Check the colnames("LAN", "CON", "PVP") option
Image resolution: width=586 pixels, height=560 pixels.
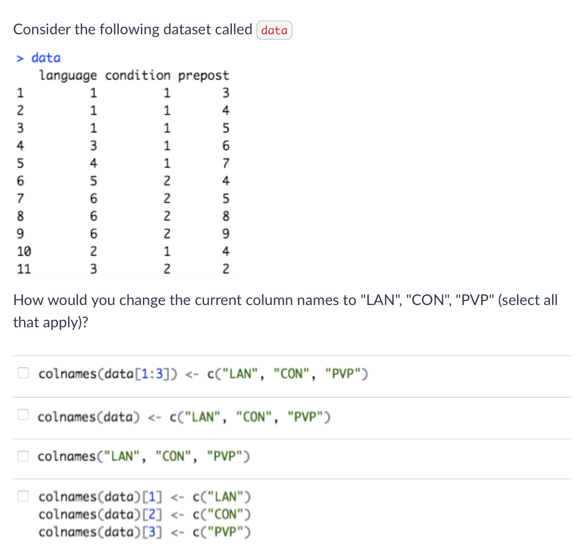(x=23, y=456)
